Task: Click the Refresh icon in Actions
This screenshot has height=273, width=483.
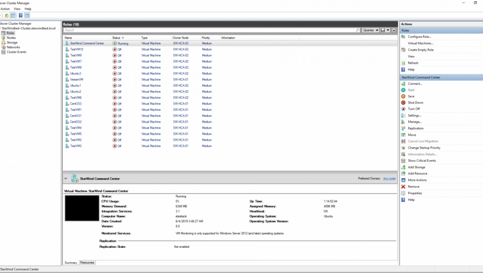Action: pos(403,63)
